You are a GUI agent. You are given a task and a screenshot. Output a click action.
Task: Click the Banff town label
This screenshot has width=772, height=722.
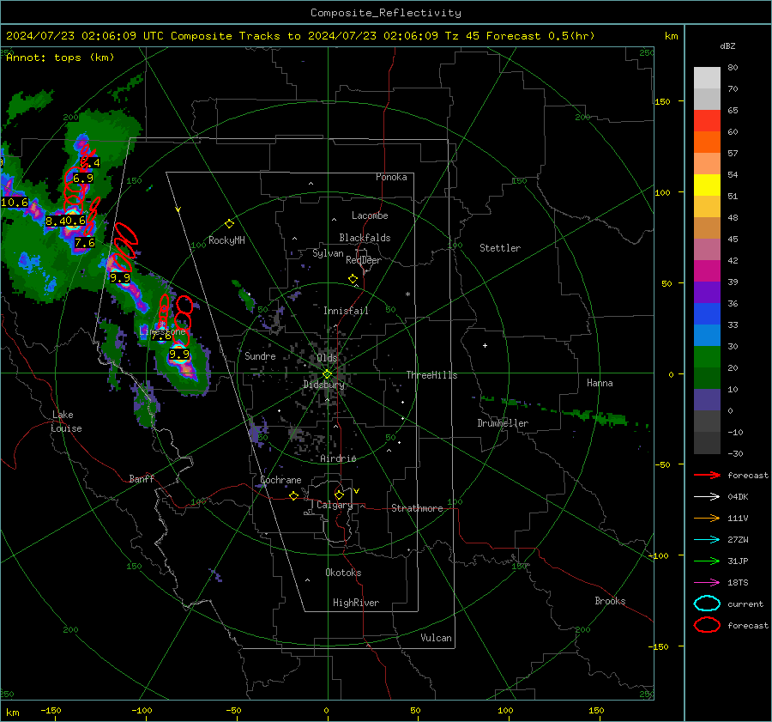coord(142,478)
